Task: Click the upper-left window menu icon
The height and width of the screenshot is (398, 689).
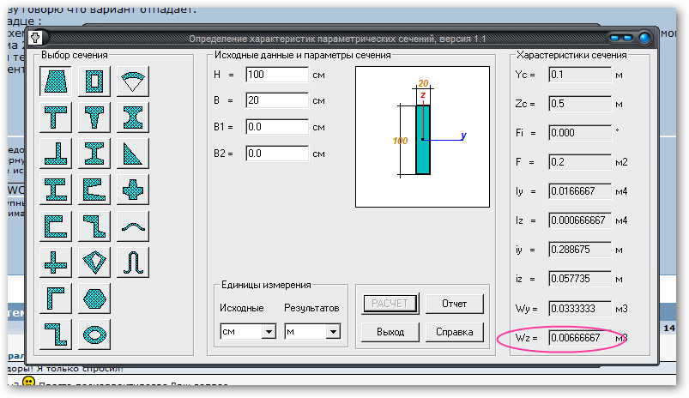Action: click(36, 38)
